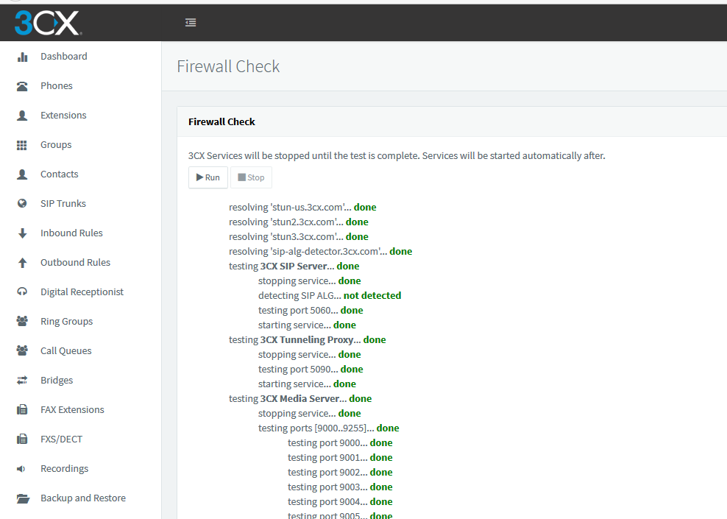Click the Bridges swap arrows icon
The image size is (727, 519).
[x=22, y=381]
